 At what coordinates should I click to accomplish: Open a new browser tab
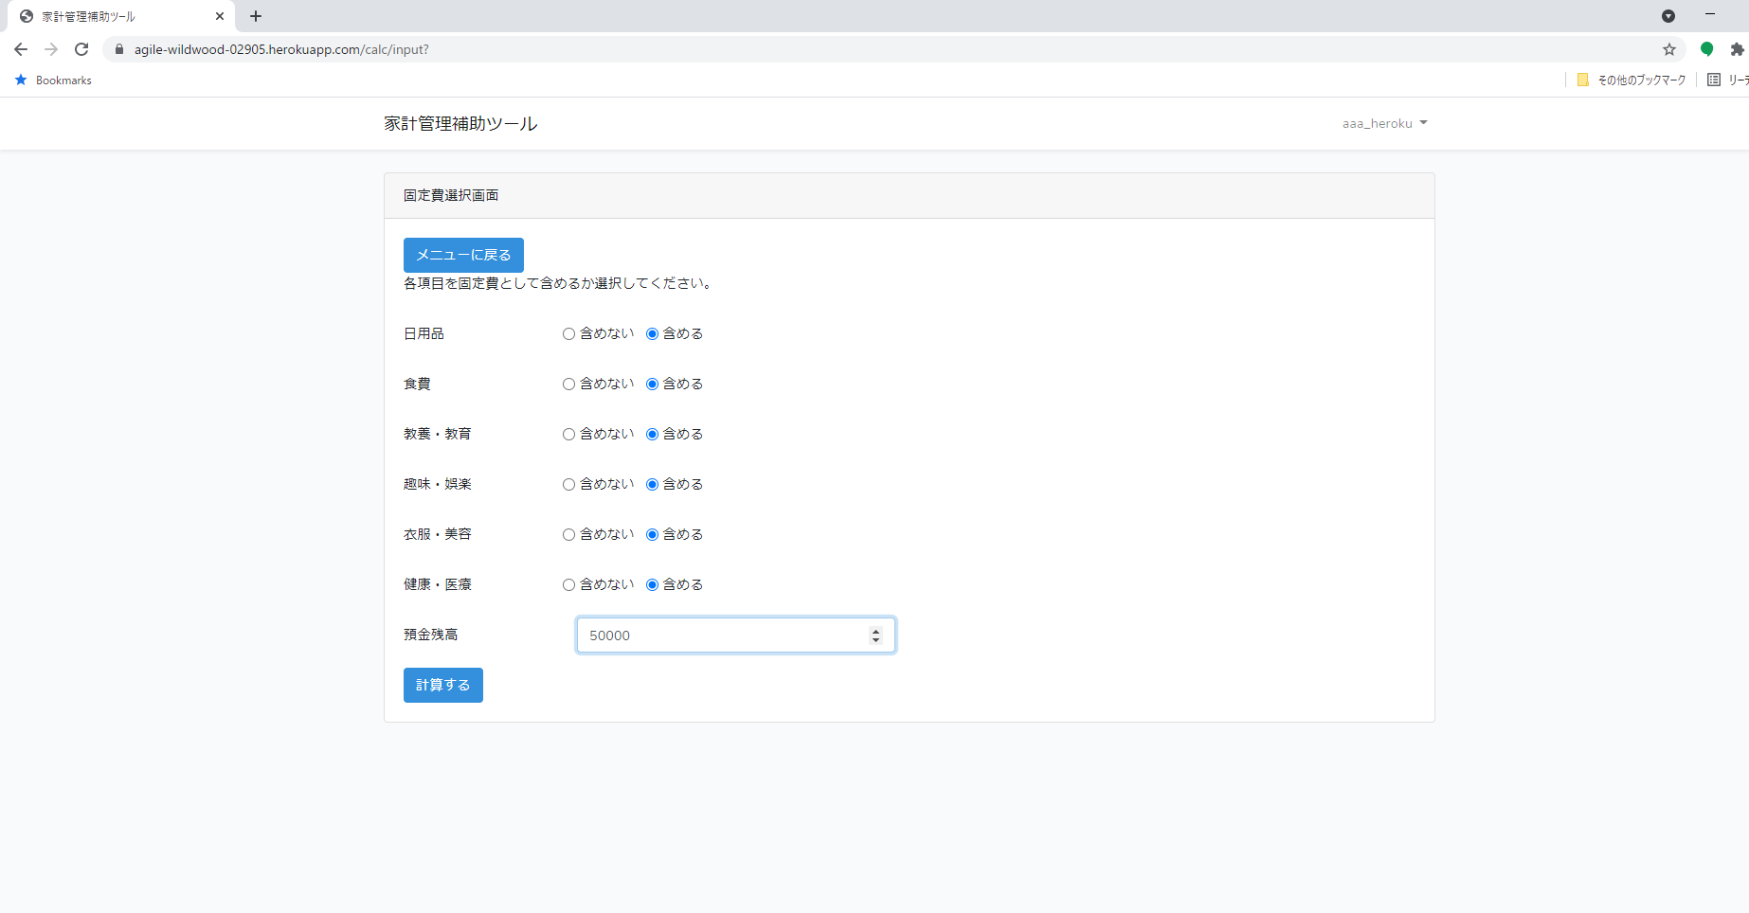pyautogui.click(x=255, y=16)
